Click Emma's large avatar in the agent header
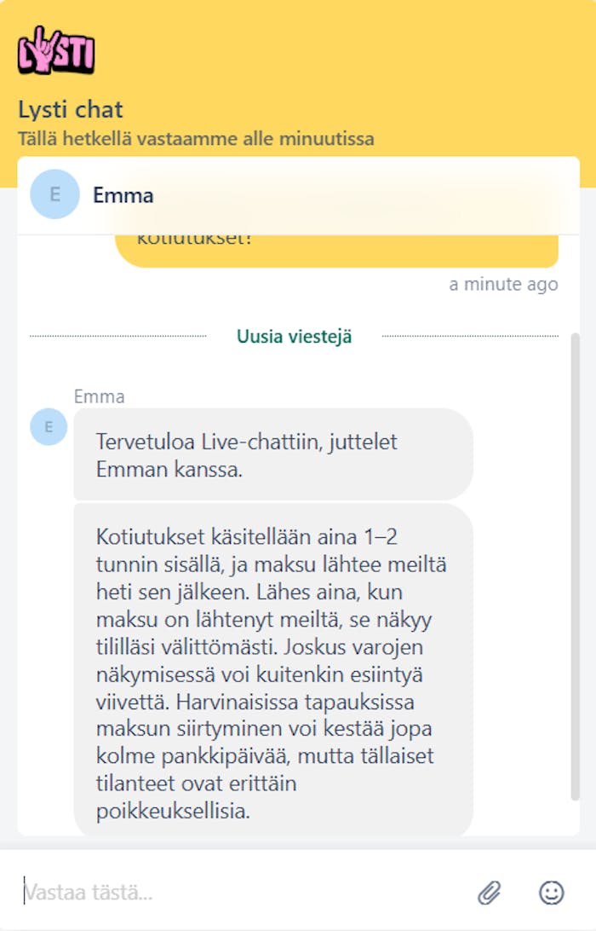 pos(54,194)
